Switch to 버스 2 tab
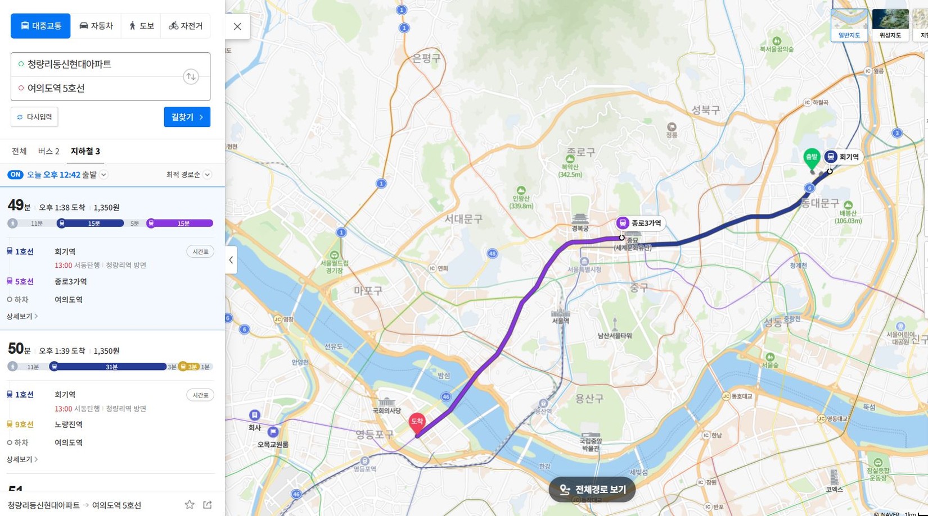The image size is (928, 516). (48, 151)
